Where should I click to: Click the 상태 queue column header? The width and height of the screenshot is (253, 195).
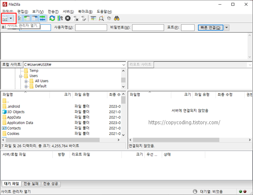pos(184,154)
